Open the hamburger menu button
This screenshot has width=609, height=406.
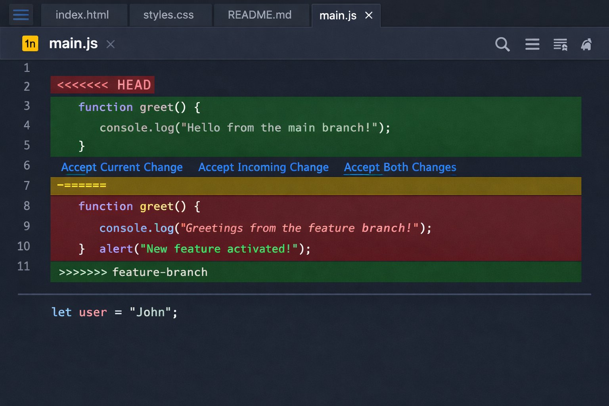tap(21, 15)
